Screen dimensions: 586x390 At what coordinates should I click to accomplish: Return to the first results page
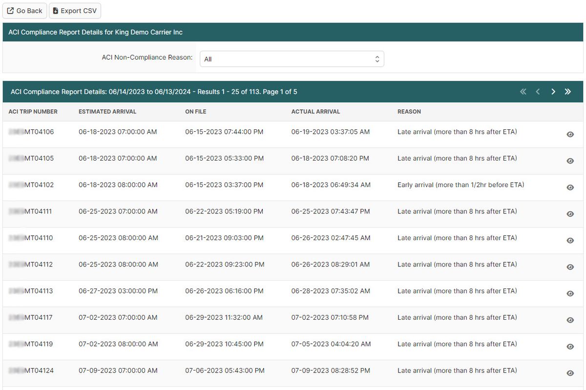(523, 91)
